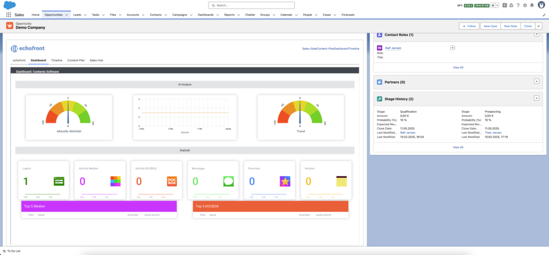The width and height of the screenshot is (549, 255).
Task: Click the New Note button
Action: point(510,26)
